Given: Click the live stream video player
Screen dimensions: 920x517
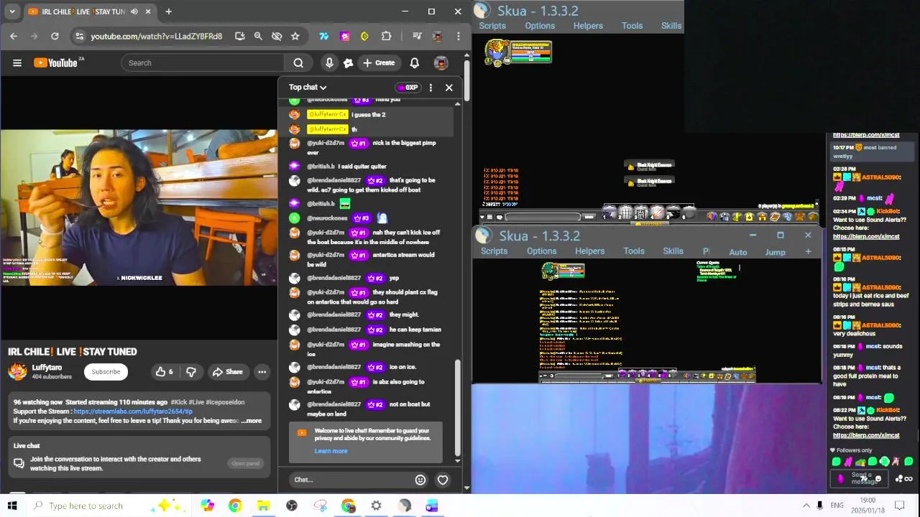Looking at the screenshot, I should point(139,208).
